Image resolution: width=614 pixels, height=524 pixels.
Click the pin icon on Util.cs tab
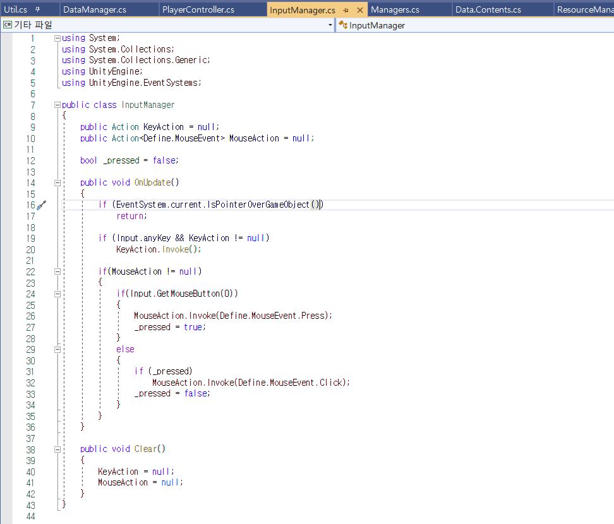pos(37,10)
